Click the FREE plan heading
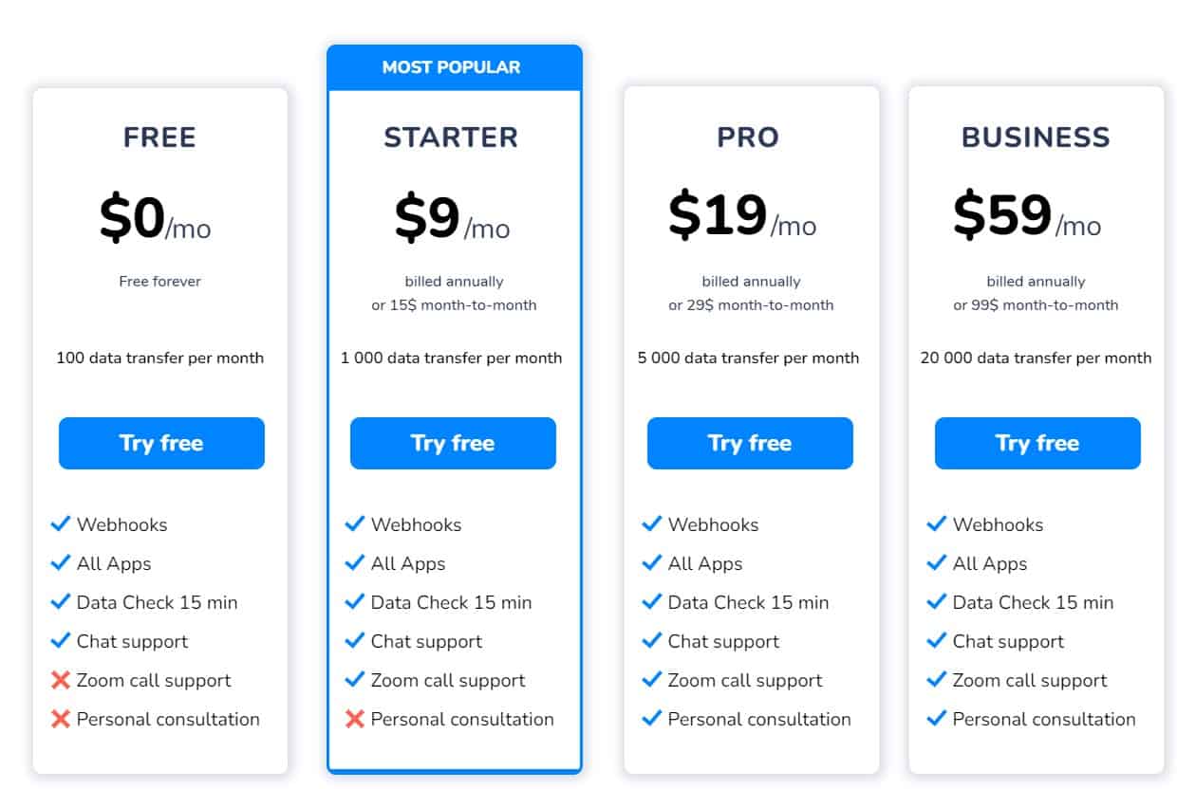Image resolution: width=1177 pixels, height=789 pixels. pyautogui.click(x=159, y=137)
